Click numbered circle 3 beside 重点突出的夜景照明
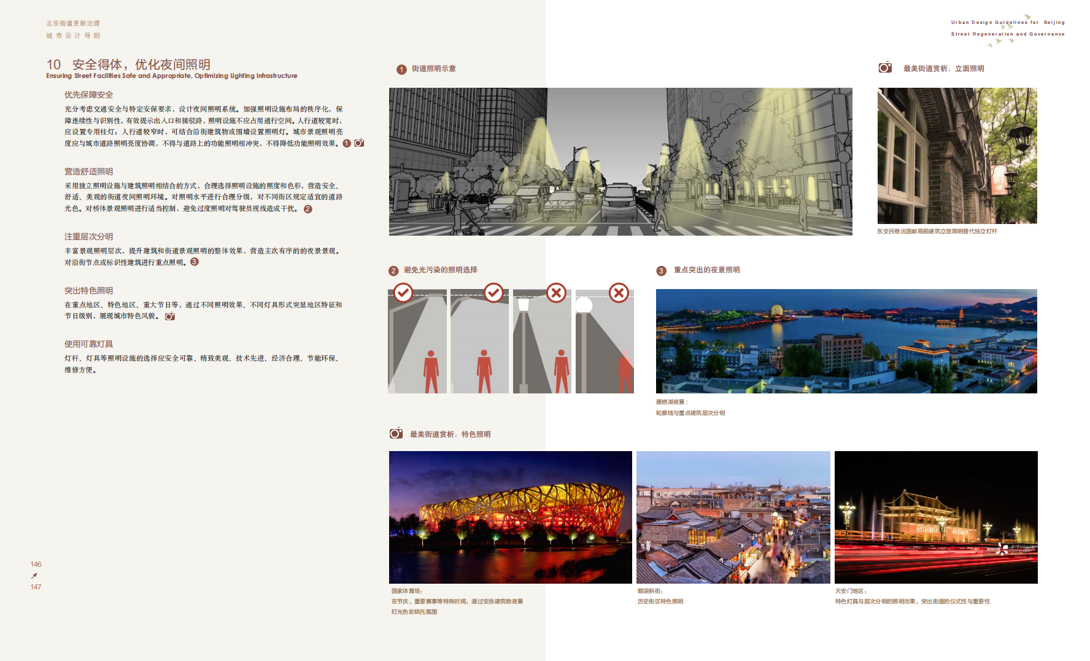 [661, 271]
